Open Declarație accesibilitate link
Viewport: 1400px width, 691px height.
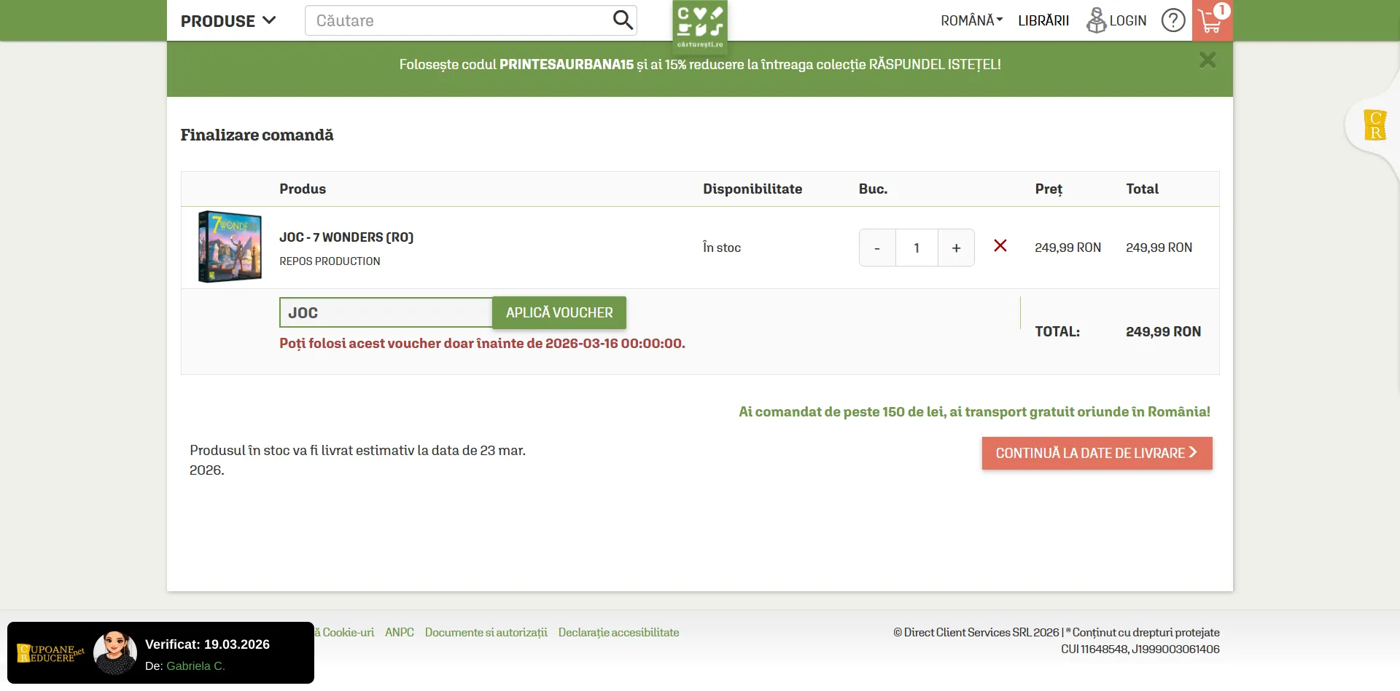tap(618, 632)
